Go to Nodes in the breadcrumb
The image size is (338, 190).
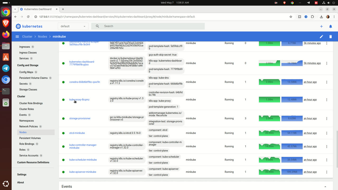42,37
